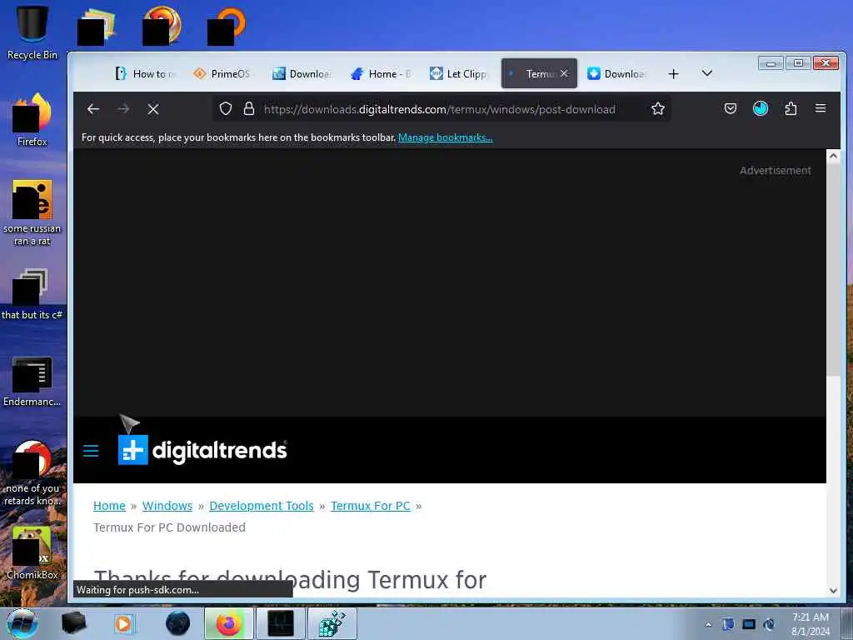The width and height of the screenshot is (853, 640).
Task: Open the Extensions puzzle icon
Action: 791,109
